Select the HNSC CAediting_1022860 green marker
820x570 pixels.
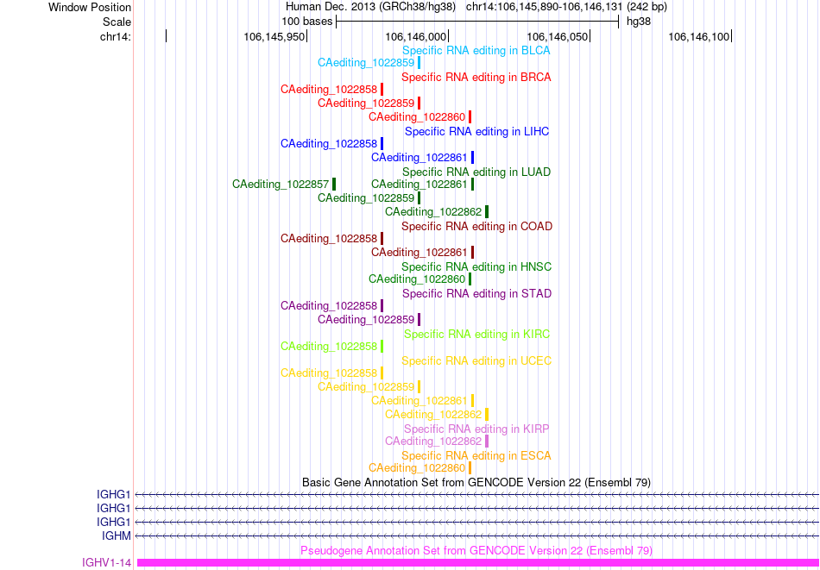click(x=470, y=279)
